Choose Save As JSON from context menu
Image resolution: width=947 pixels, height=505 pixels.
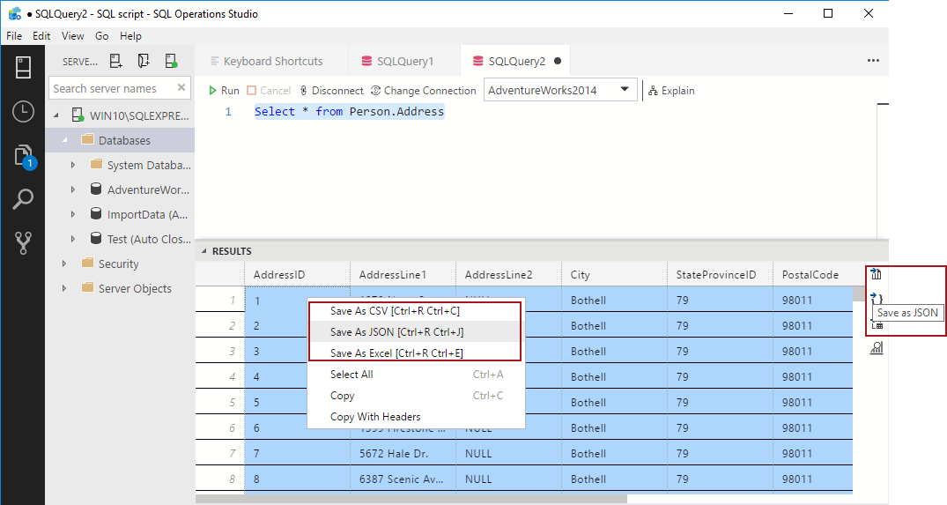(396, 332)
